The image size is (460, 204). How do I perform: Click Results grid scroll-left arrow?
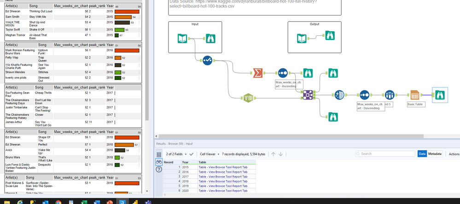pyautogui.click(x=165, y=195)
